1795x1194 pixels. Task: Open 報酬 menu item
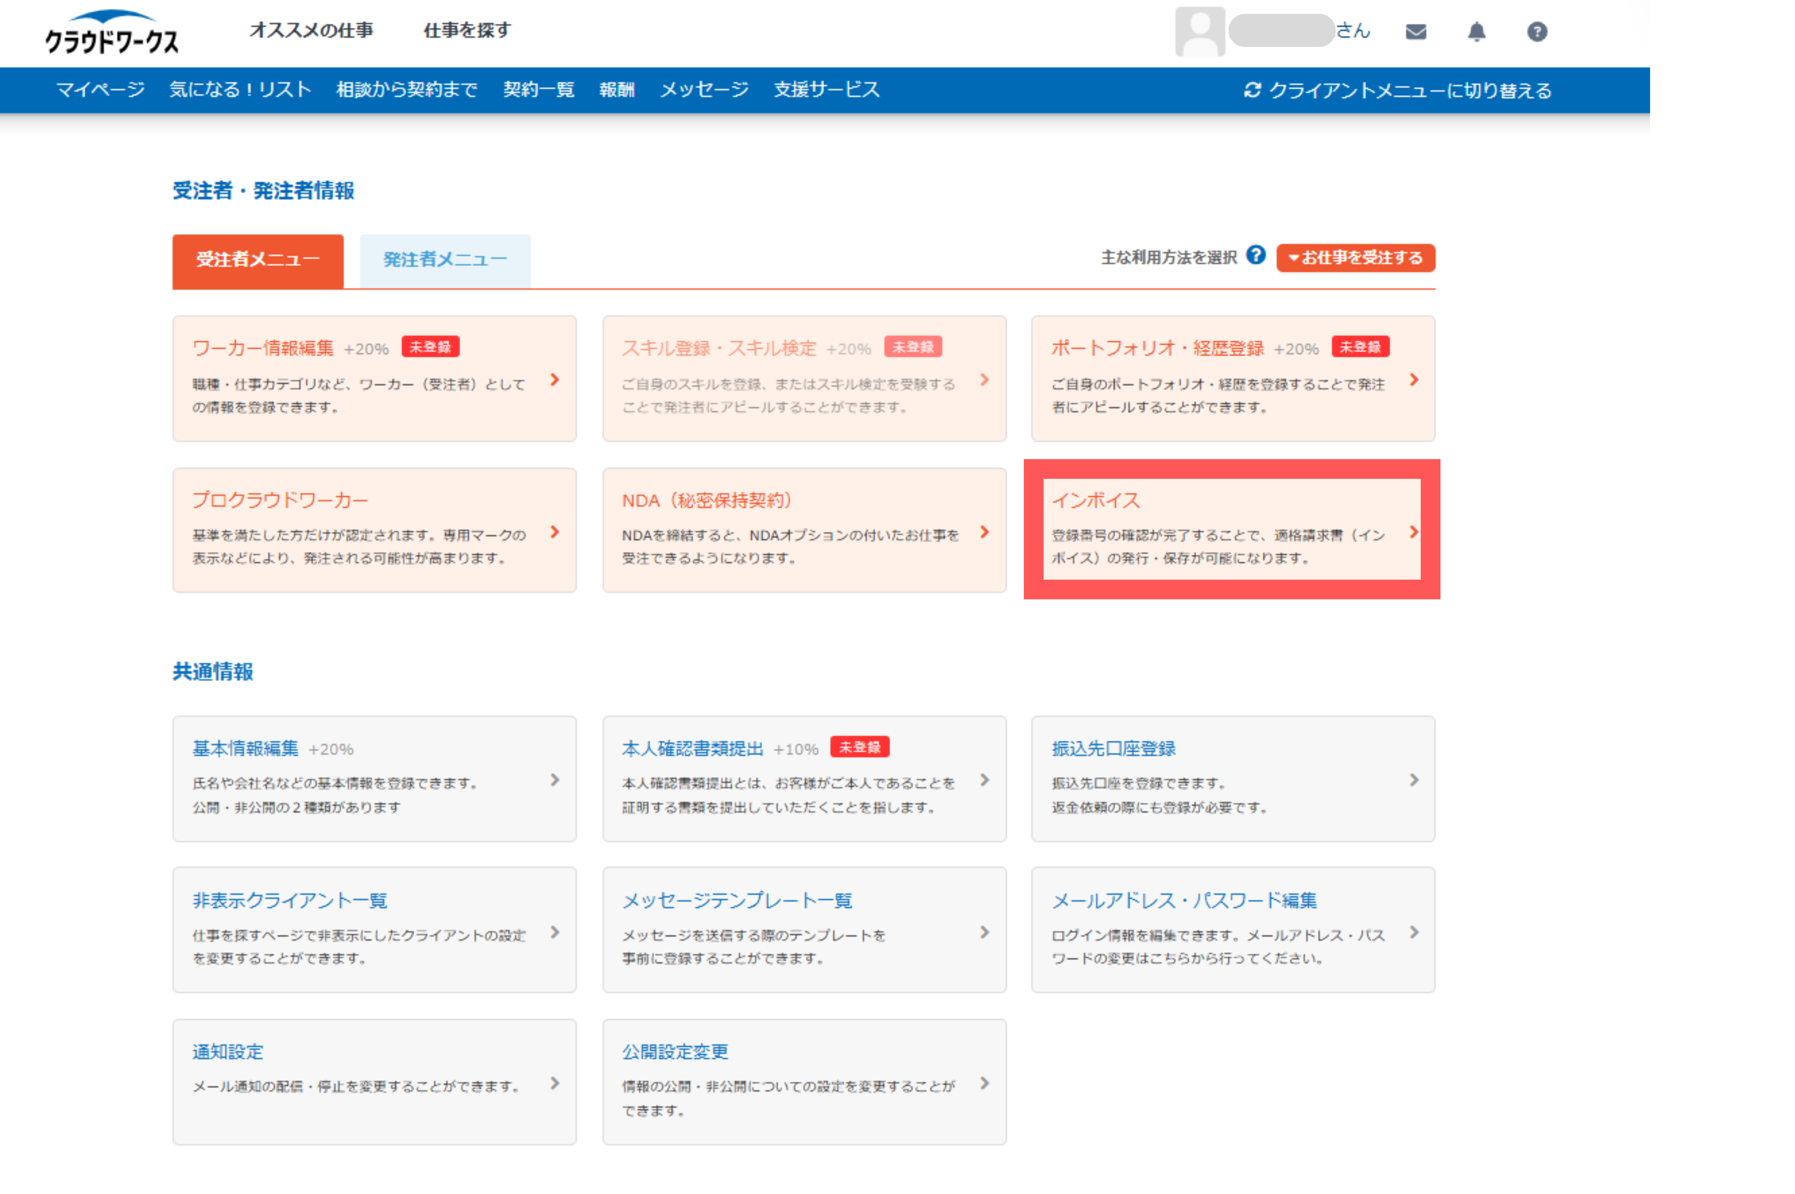(x=617, y=90)
